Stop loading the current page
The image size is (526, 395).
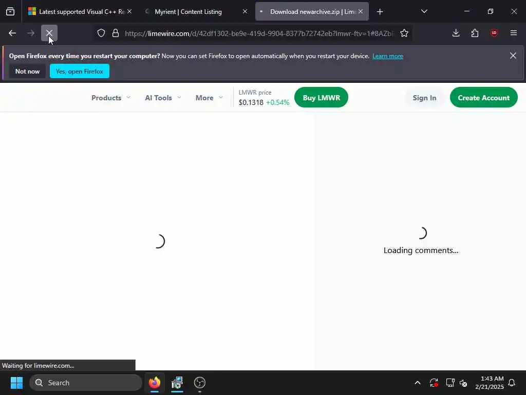pos(49,33)
